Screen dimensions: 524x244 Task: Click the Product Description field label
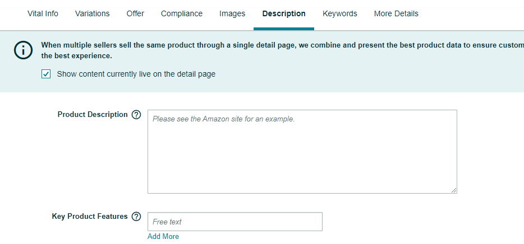[93, 115]
